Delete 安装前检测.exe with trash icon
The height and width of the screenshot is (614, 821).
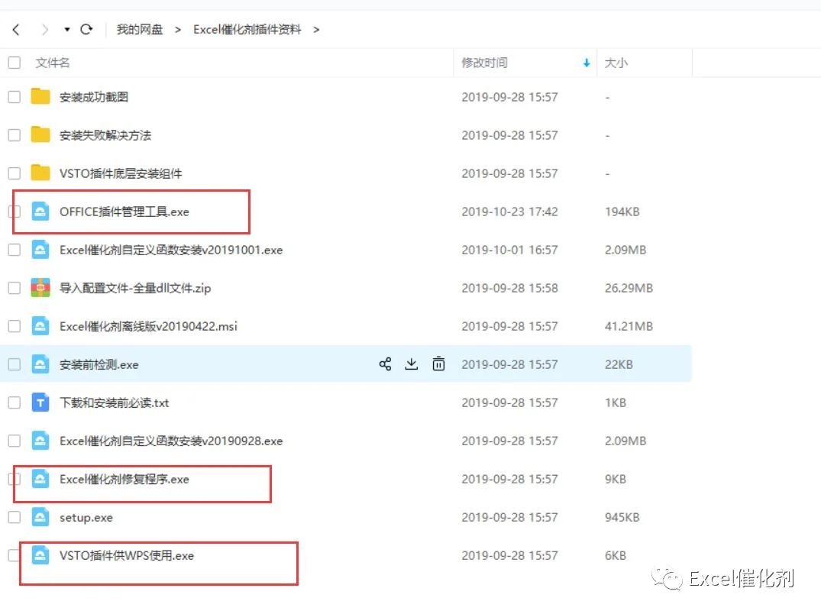(x=439, y=364)
